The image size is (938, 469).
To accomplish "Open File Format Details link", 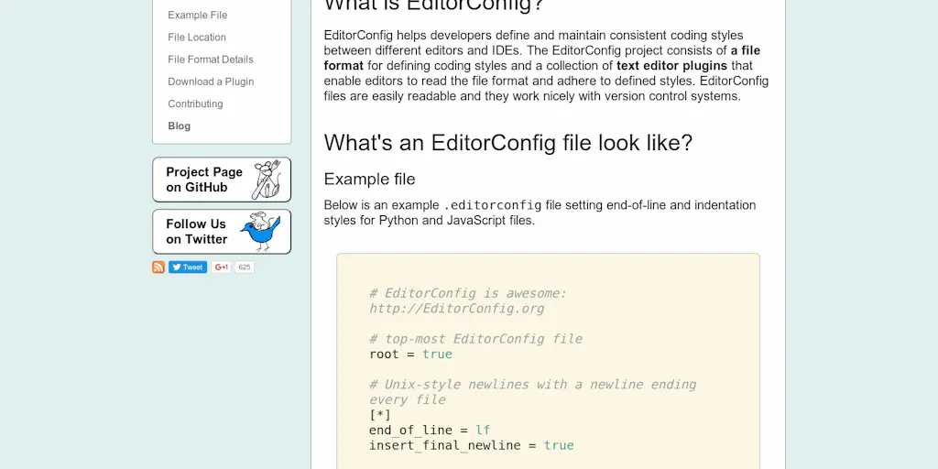I will (211, 60).
